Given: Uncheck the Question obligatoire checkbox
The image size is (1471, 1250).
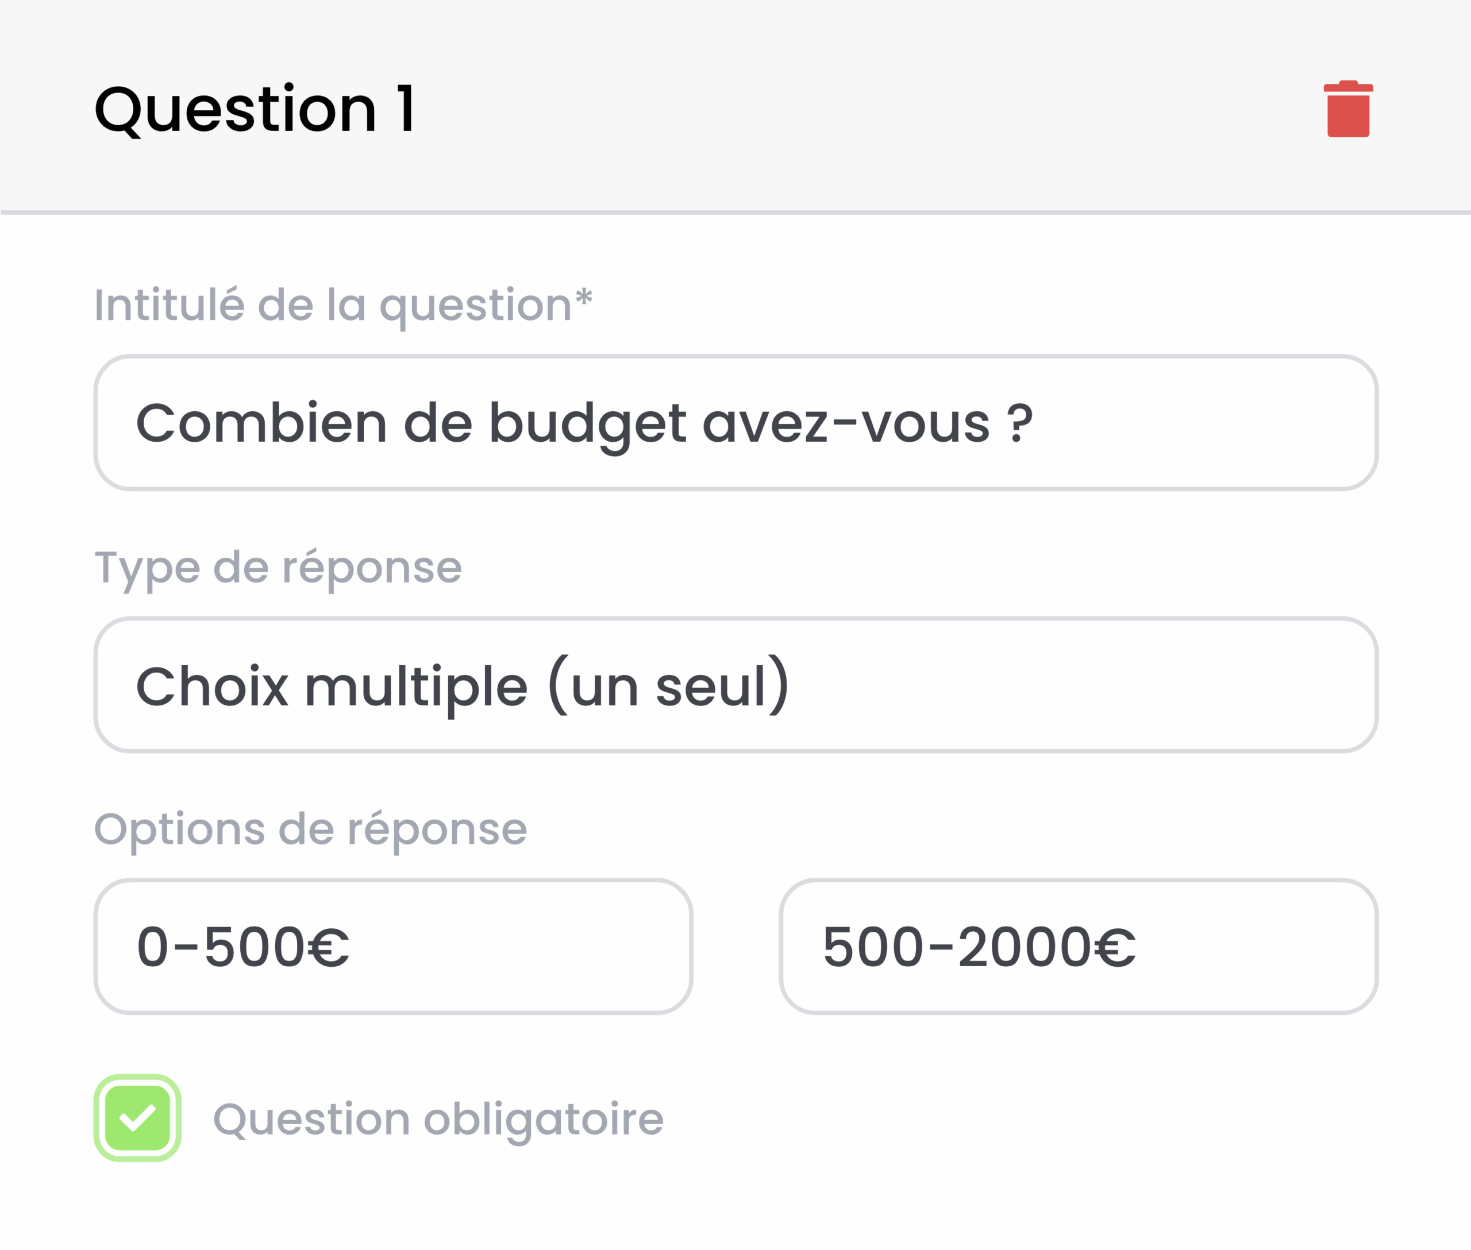Looking at the screenshot, I should tap(137, 1118).
